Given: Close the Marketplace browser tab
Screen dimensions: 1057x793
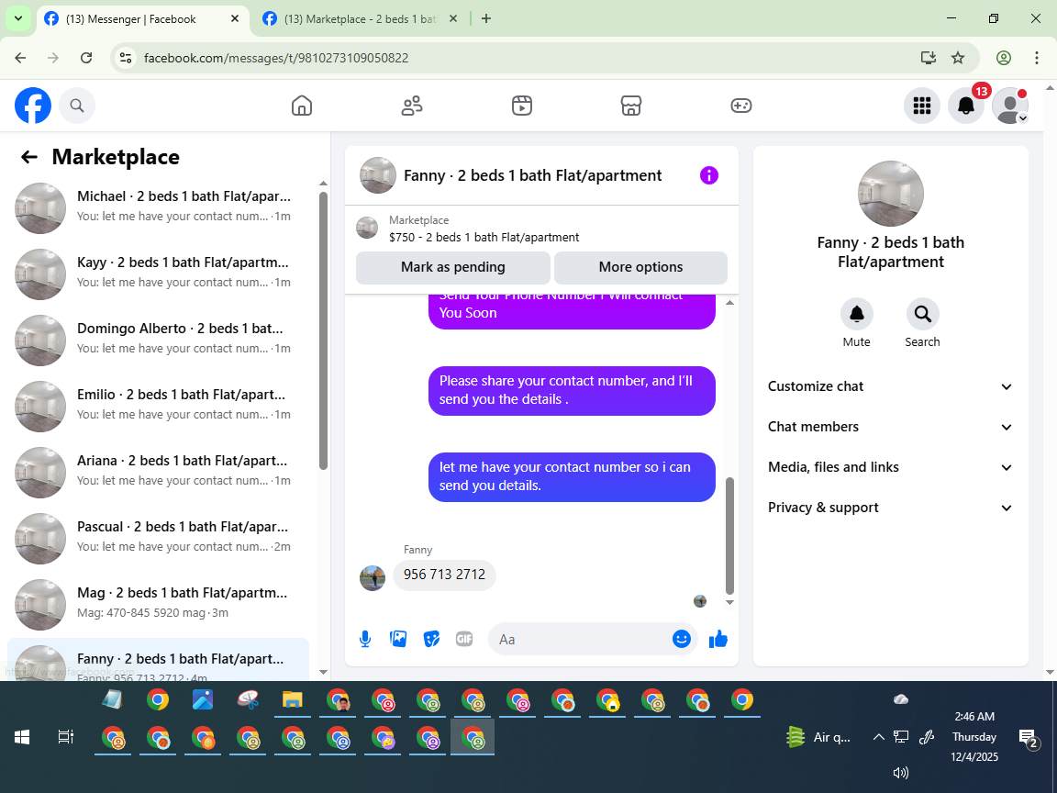Looking at the screenshot, I should (x=453, y=19).
